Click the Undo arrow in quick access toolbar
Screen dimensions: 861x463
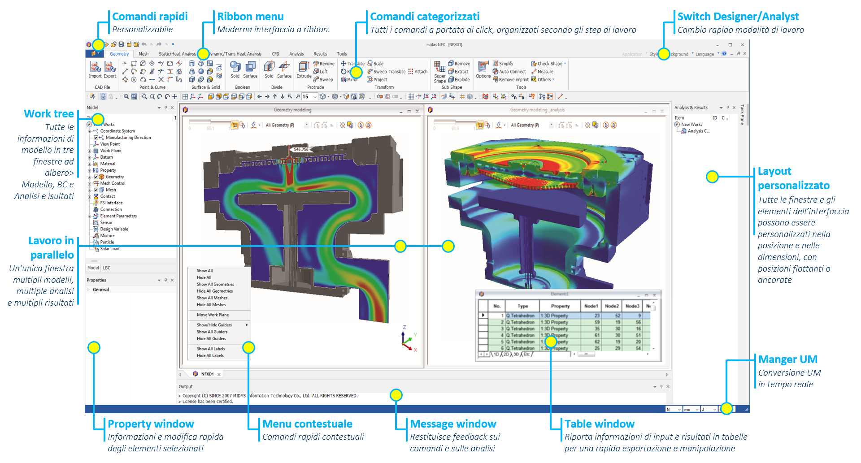click(144, 44)
